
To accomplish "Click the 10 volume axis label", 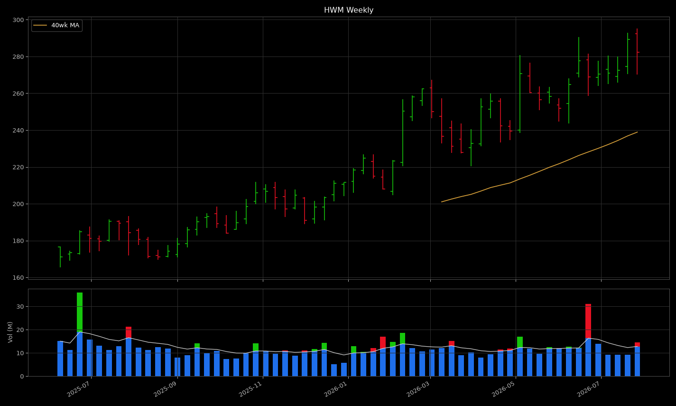I will (20, 353).
